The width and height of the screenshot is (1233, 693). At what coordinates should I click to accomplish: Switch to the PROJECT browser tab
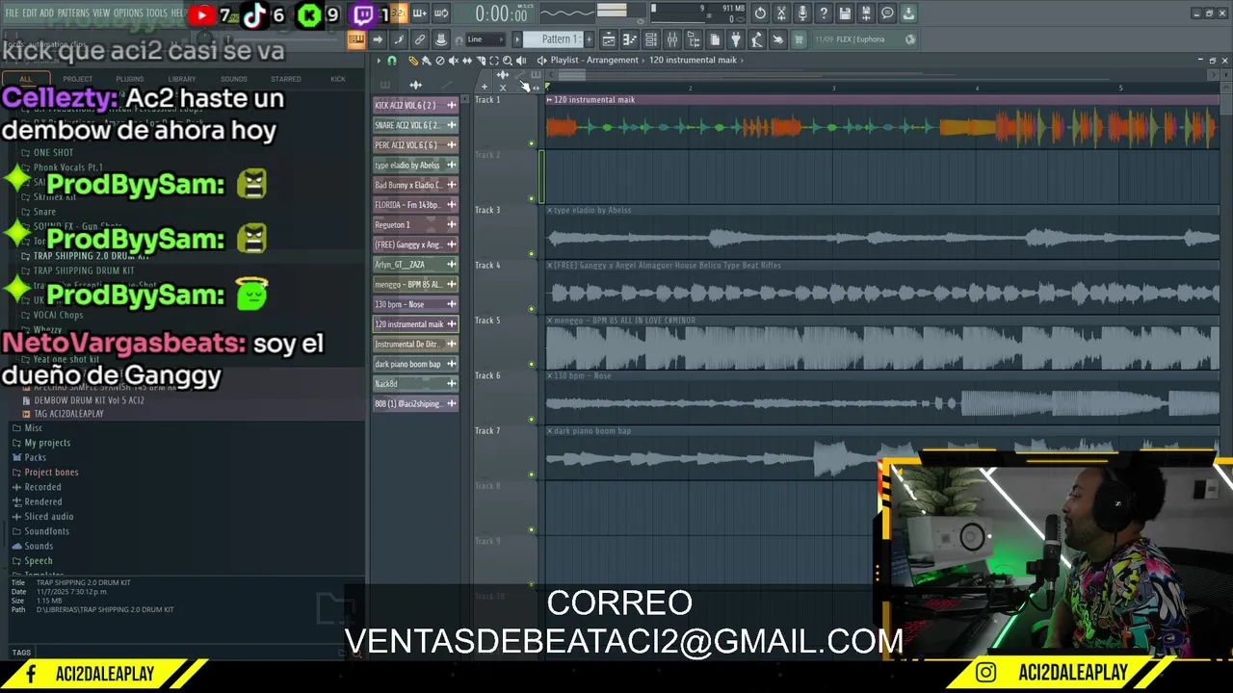pos(78,79)
